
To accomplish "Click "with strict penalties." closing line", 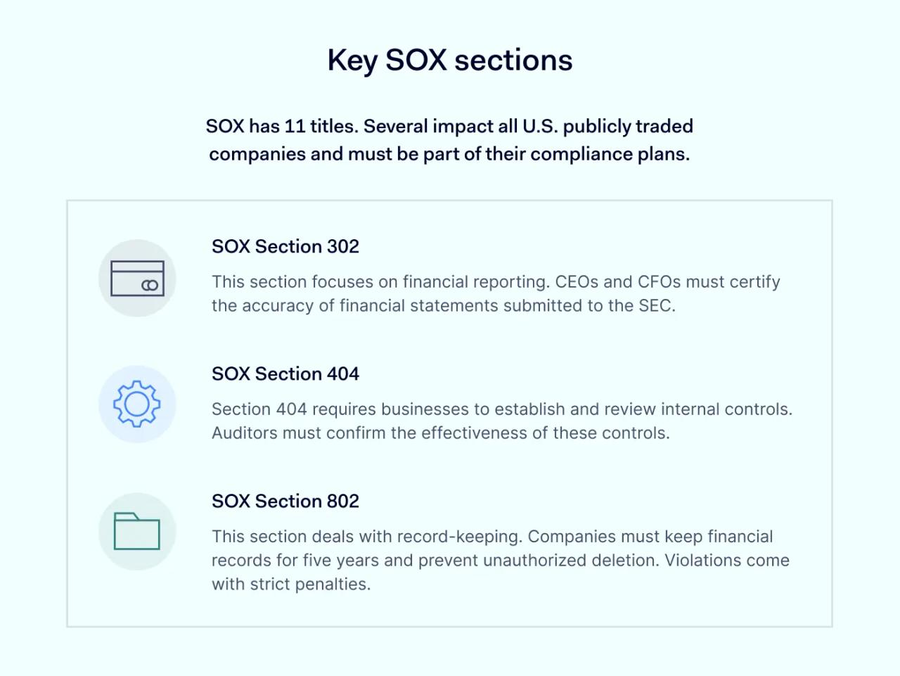I will (x=290, y=585).
